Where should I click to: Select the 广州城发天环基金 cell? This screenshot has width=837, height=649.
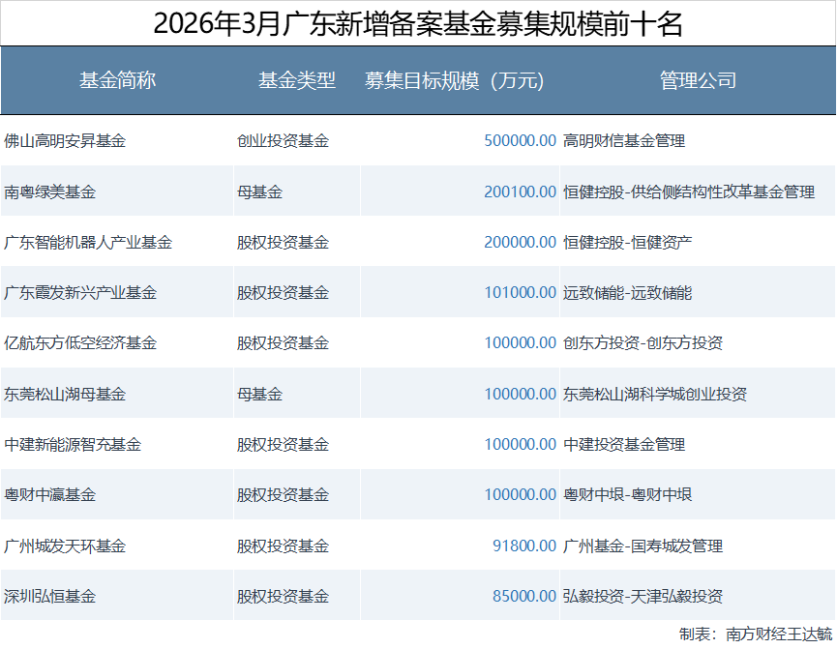tap(65, 546)
